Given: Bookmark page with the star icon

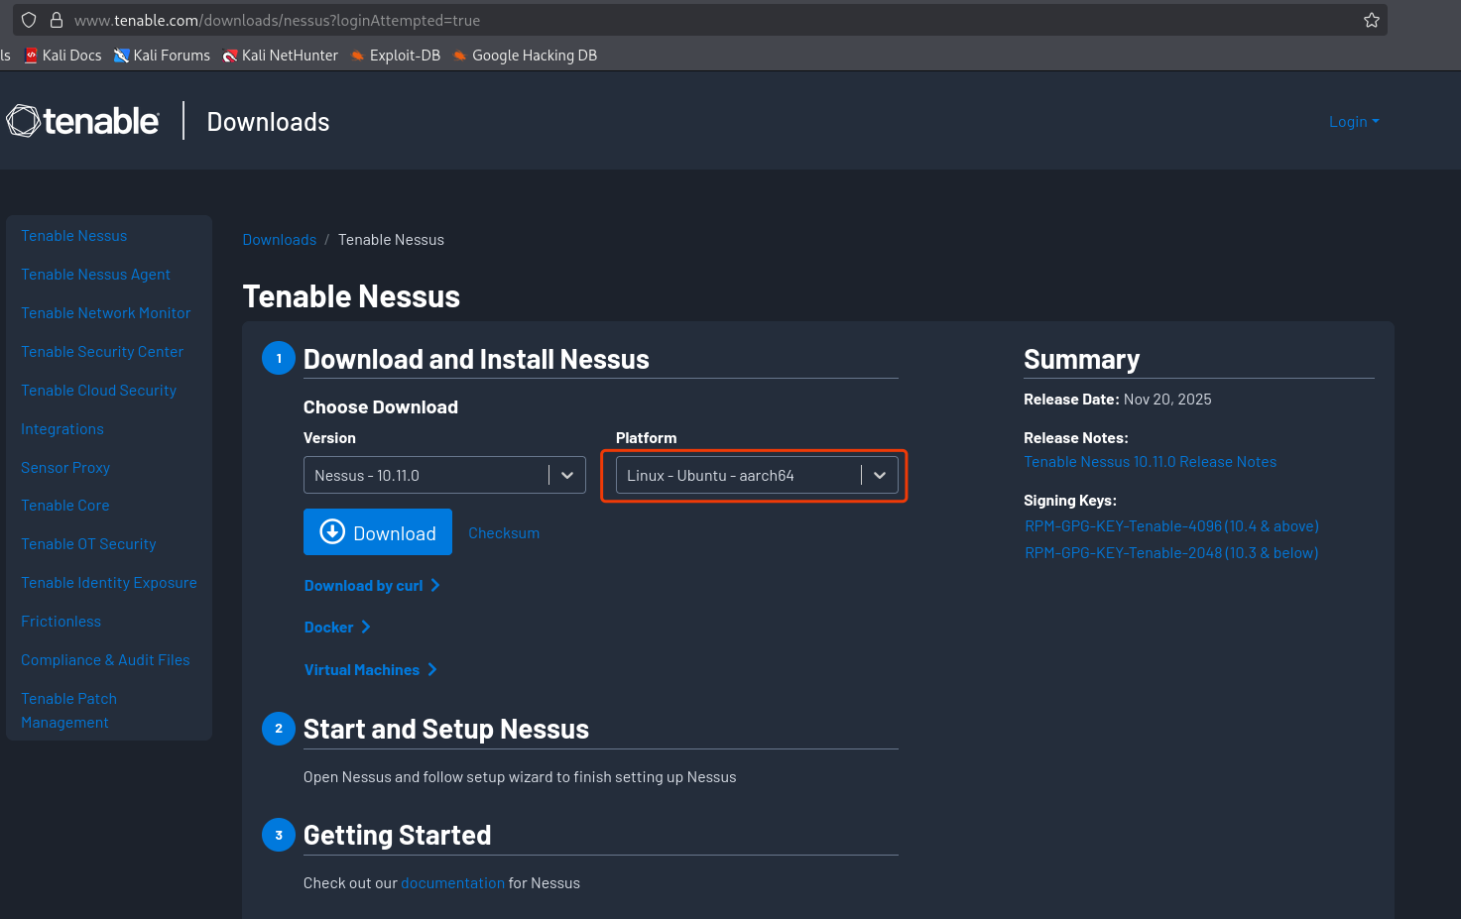Looking at the screenshot, I should [1372, 20].
